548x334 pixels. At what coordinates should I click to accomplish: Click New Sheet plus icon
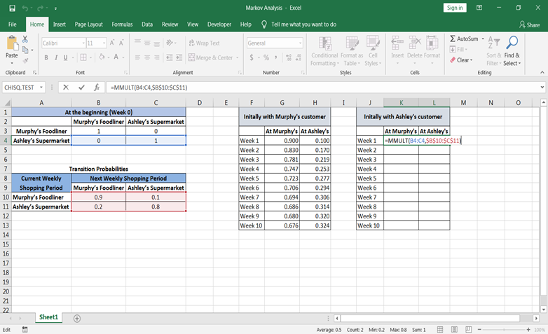77,319
